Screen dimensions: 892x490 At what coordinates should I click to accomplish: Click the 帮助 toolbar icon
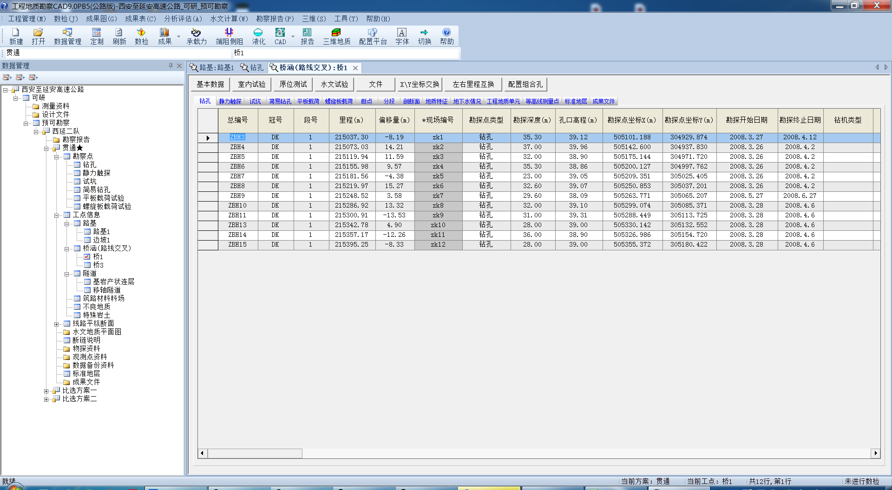pos(446,36)
